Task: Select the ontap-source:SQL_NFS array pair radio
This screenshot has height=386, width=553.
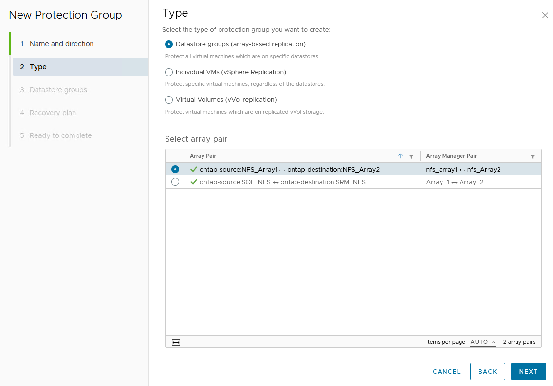Action: (175, 182)
